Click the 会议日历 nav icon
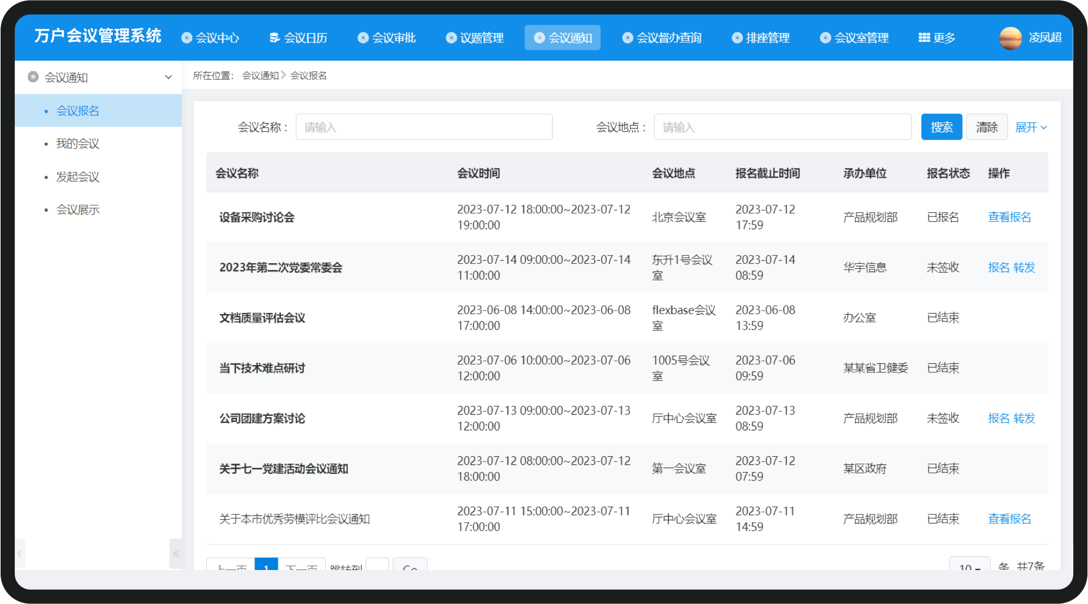This screenshot has width=1088, height=604. pos(274,38)
